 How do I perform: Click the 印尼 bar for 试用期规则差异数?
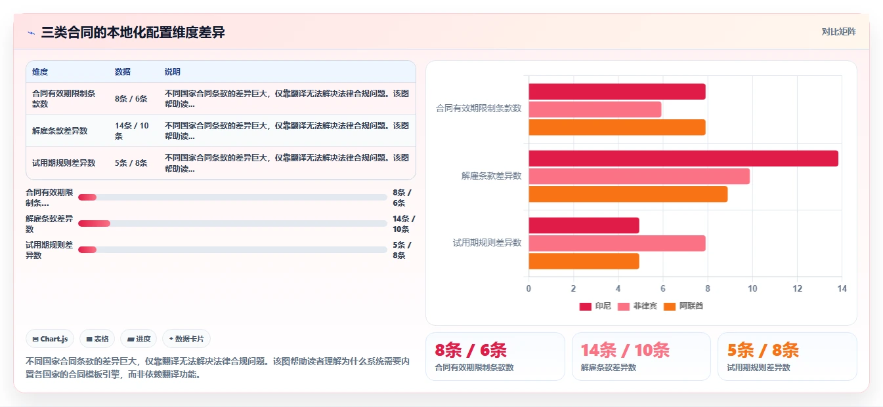click(x=584, y=225)
